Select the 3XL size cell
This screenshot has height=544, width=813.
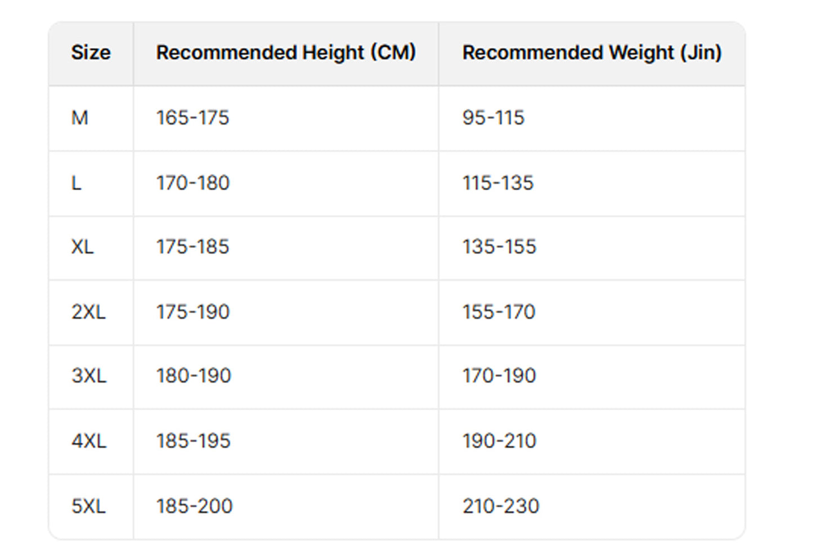[x=89, y=376]
